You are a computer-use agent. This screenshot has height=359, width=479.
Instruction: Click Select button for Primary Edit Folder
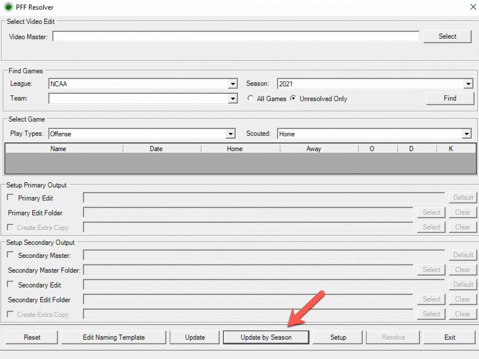pos(431,212)
